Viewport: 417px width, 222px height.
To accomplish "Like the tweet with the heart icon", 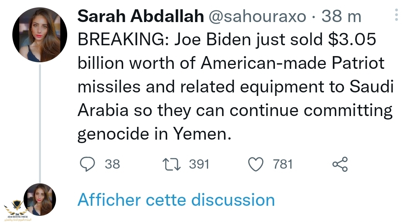I will click(x=255, y=164).
